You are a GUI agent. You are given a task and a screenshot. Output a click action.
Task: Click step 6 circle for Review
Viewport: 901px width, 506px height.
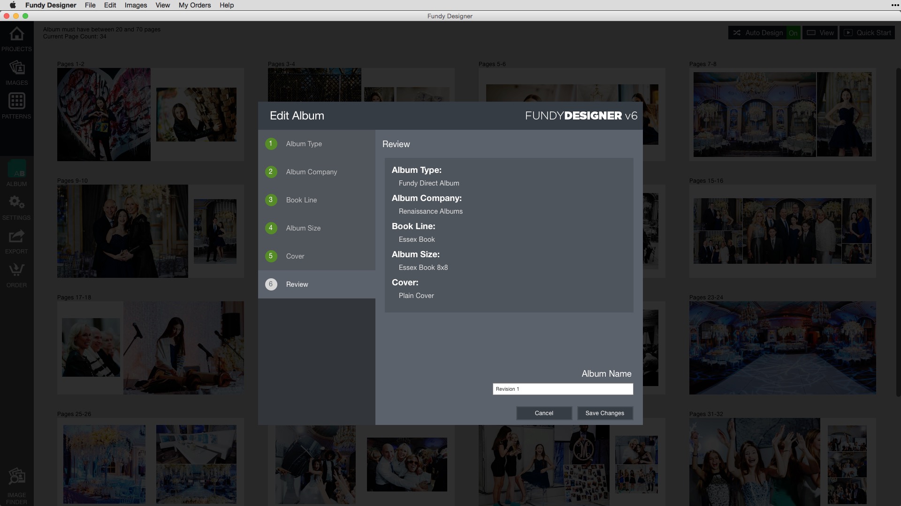[x=271, y=284]
